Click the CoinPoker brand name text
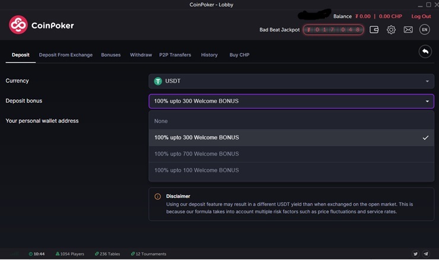439x260 pixels. (53, 26)
